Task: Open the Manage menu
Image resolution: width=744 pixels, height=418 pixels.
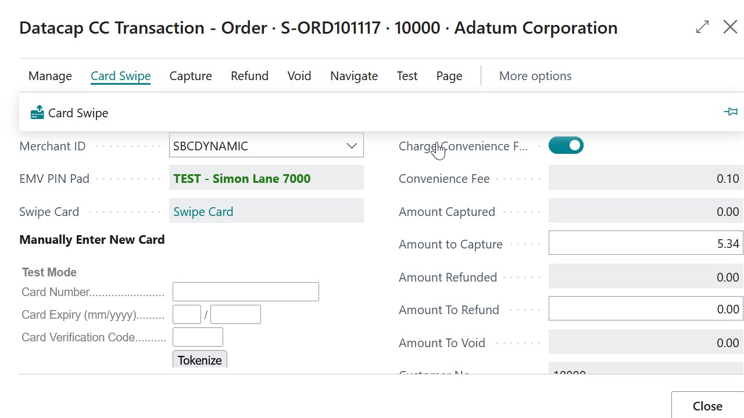Action: pos(50,75)
